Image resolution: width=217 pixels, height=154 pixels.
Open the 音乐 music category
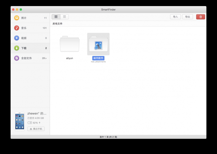point(24,28)
